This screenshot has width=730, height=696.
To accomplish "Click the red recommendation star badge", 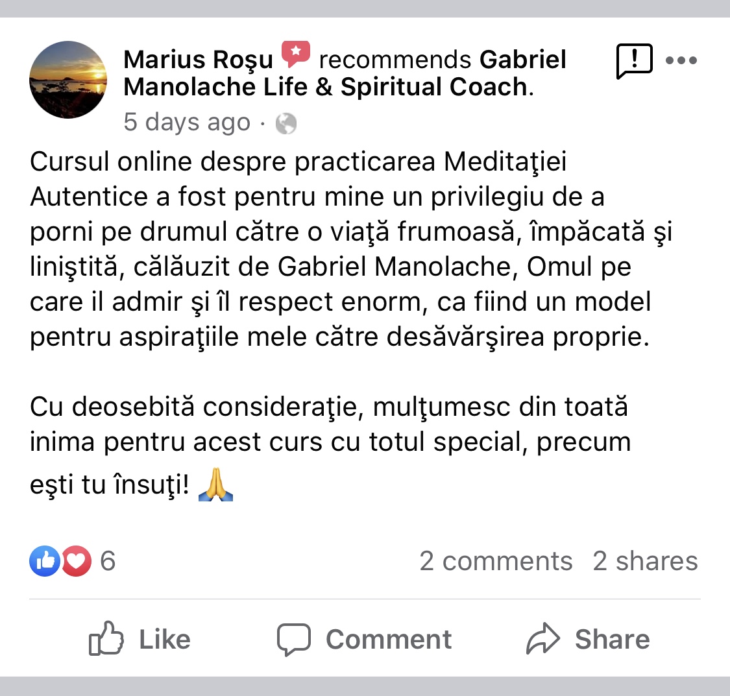I will pos(296,53).
